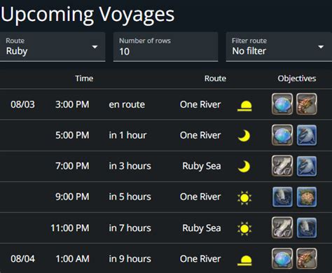
Task: Click the moon icon in 5:00 PM row
Action: pyautogui.click(x=244, y=136)
